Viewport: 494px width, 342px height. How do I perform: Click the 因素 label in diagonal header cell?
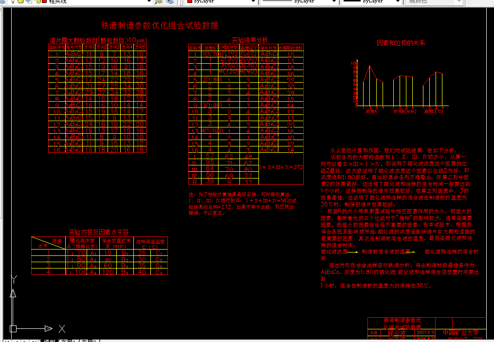coord(57,241)
